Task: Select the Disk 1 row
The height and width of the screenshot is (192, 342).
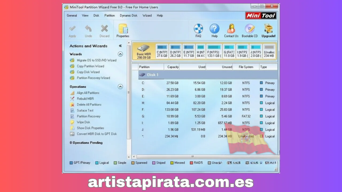Action: [208, 75]
